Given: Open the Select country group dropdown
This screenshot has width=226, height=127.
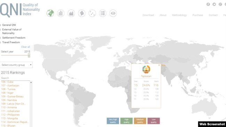Looking at the screenshot, I should point(16,65).
